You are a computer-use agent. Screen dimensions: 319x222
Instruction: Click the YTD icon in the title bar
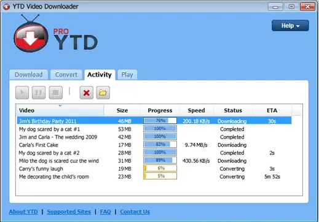tap(6, 7)
